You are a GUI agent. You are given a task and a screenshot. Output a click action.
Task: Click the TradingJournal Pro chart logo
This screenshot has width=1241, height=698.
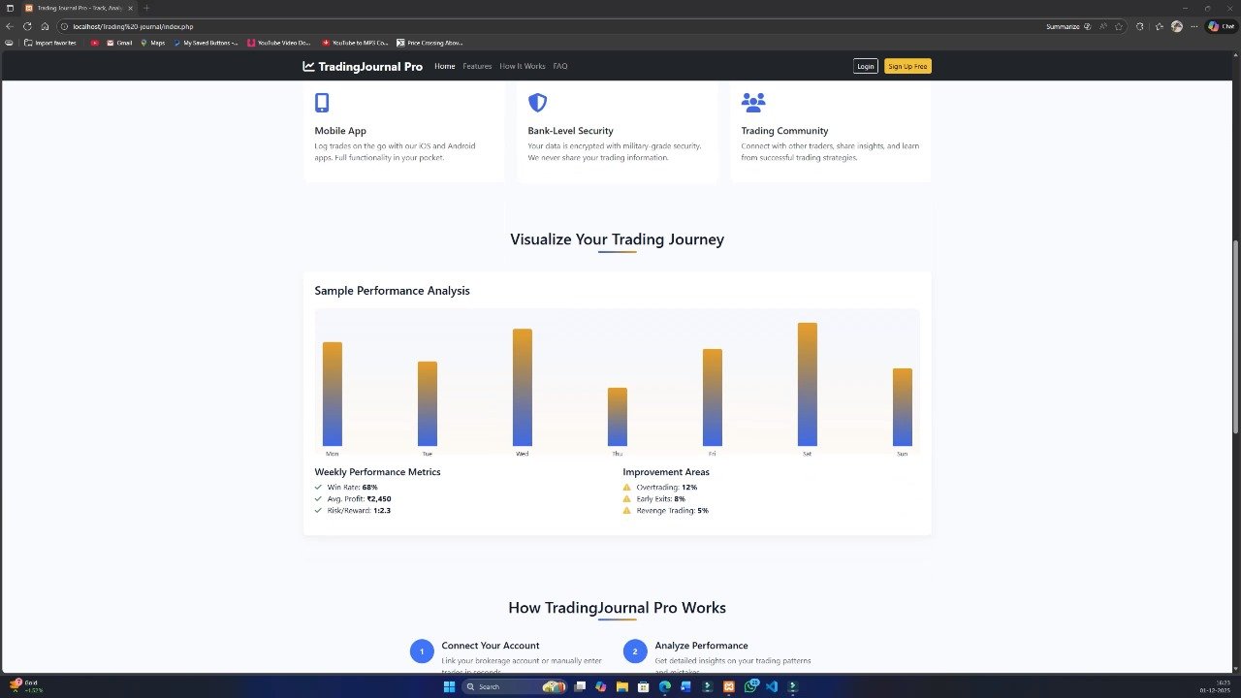308,67
